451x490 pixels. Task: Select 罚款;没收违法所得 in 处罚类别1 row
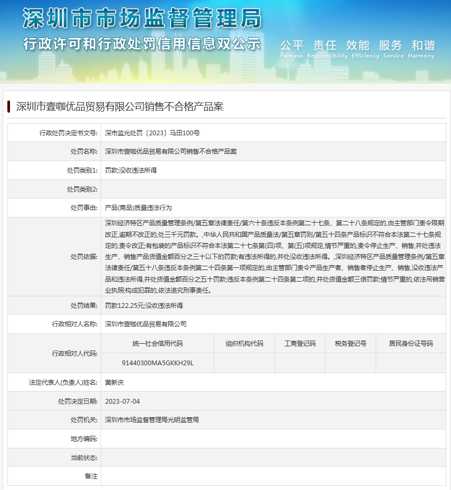[131, 171]
